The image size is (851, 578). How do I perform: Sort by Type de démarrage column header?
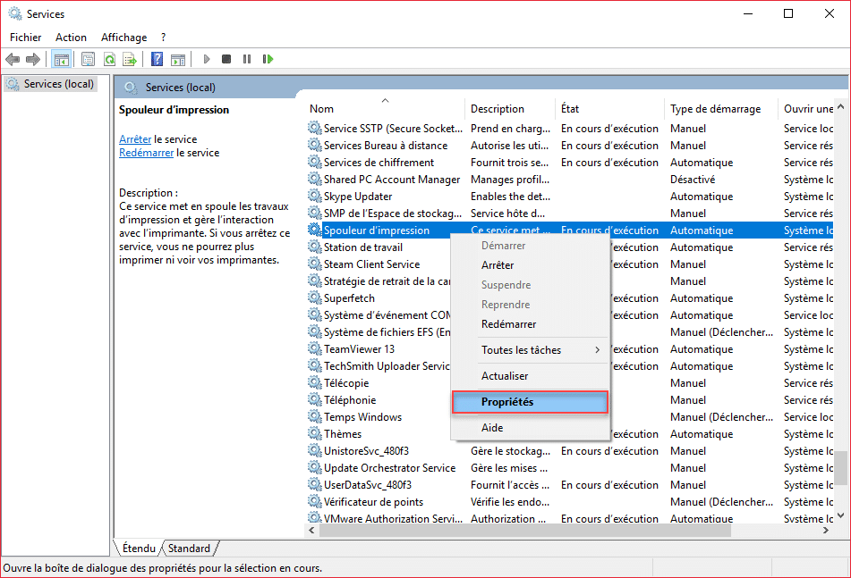[720, 108]
